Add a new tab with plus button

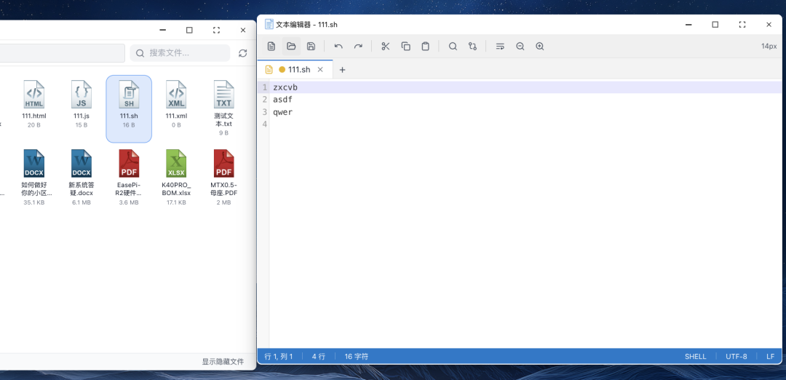tap(342, 70)
